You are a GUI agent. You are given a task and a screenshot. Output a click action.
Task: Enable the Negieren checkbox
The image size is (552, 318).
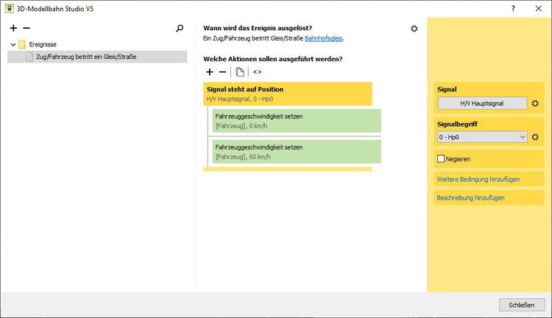[442, 158]
